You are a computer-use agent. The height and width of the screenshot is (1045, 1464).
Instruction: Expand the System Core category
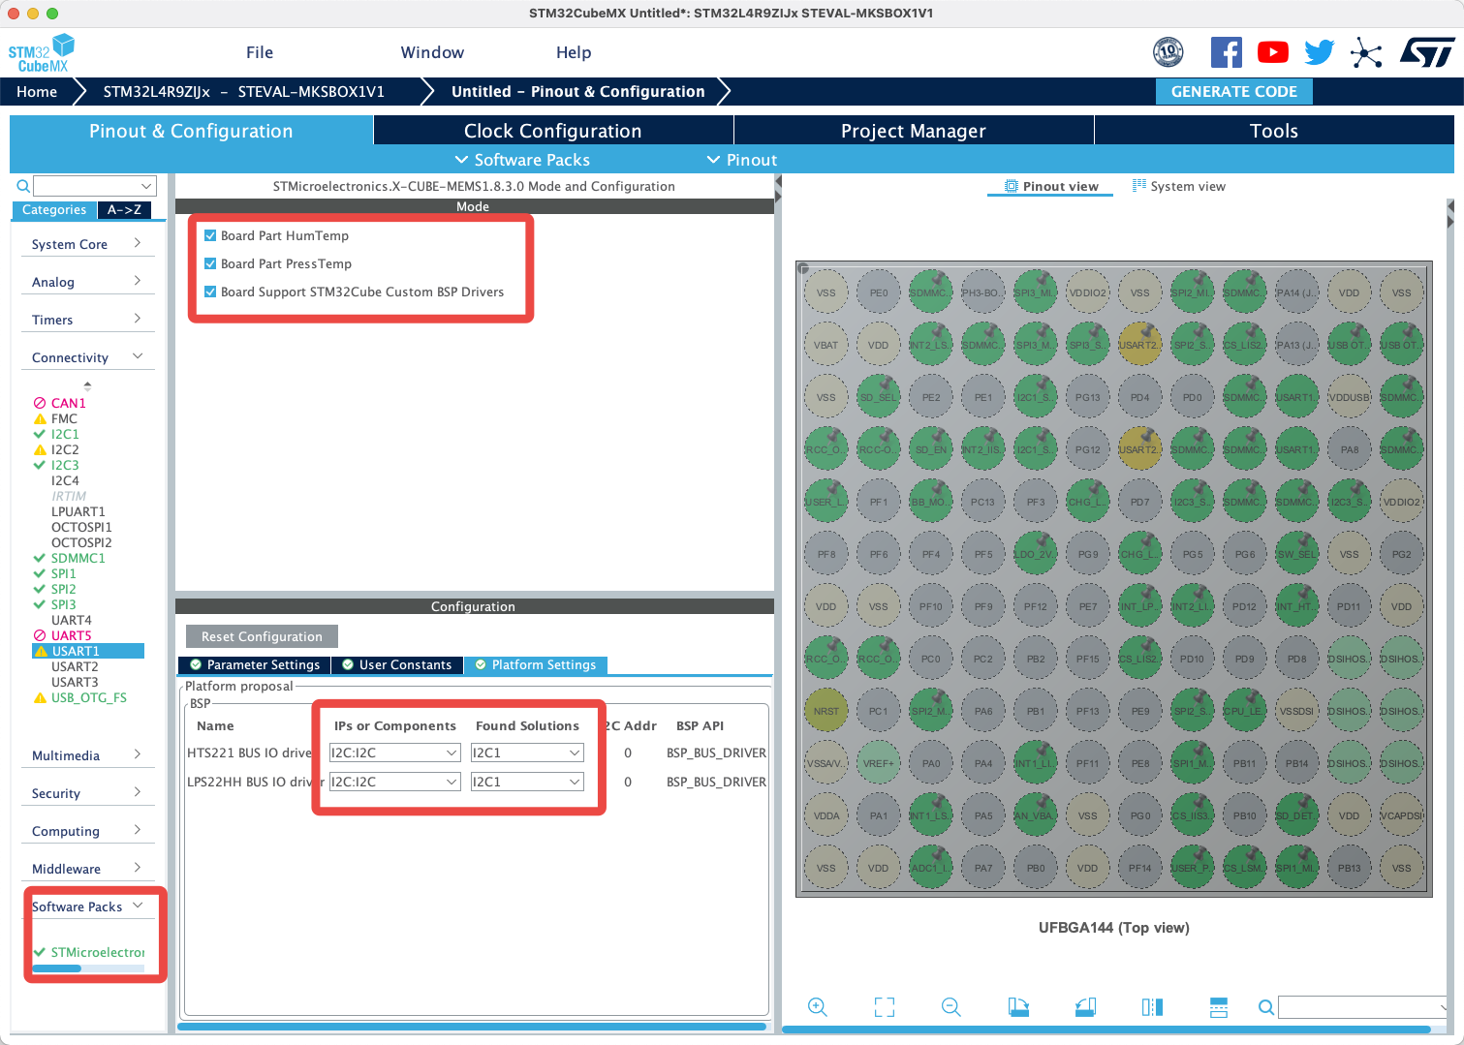tap(87, 244)
